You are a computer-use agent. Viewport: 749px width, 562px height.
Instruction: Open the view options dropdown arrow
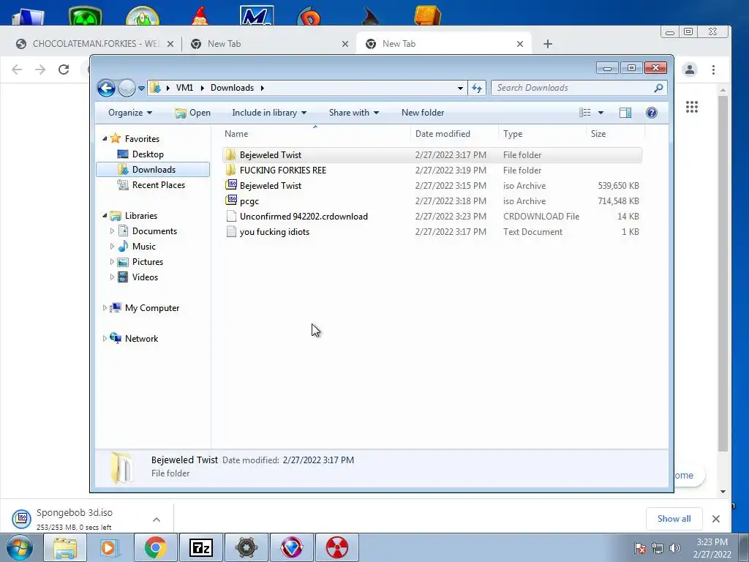tap(601, 113)
